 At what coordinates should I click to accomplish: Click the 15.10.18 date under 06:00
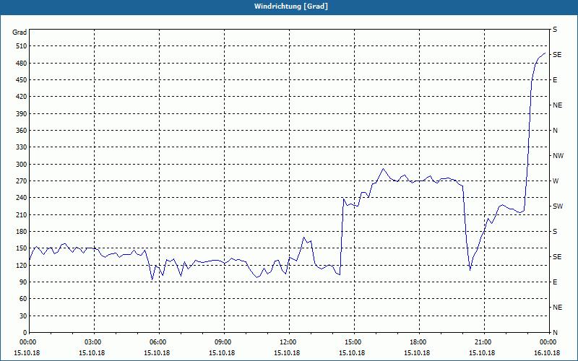tap(157, 353)
